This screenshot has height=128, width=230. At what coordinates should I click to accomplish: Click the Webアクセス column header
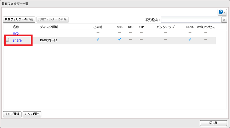point(206,27)
